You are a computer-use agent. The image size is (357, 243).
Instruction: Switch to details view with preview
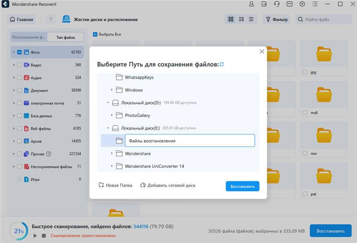[x=241, y=19]
